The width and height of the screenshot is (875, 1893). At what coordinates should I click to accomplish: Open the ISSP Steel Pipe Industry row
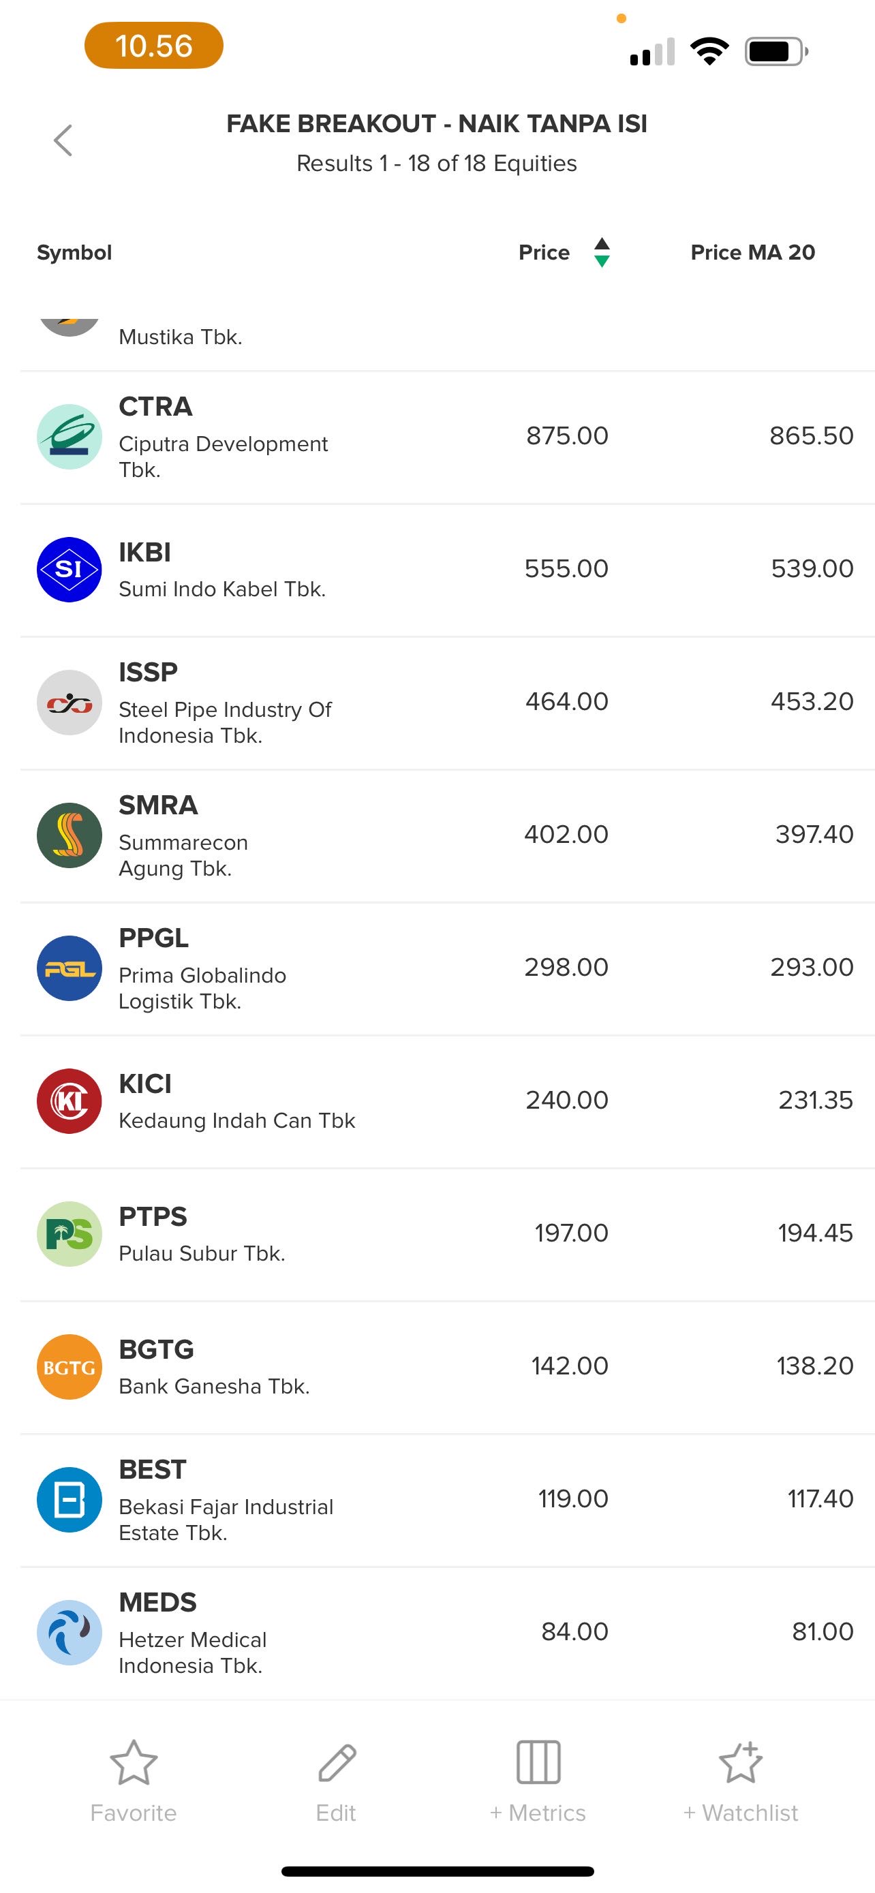coord(225,703)
